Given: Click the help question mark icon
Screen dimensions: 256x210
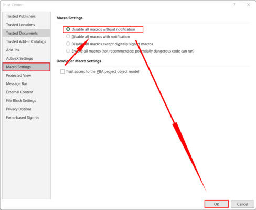Looking at the screenshot, I should pyautogui.click(x=234, y=5).
